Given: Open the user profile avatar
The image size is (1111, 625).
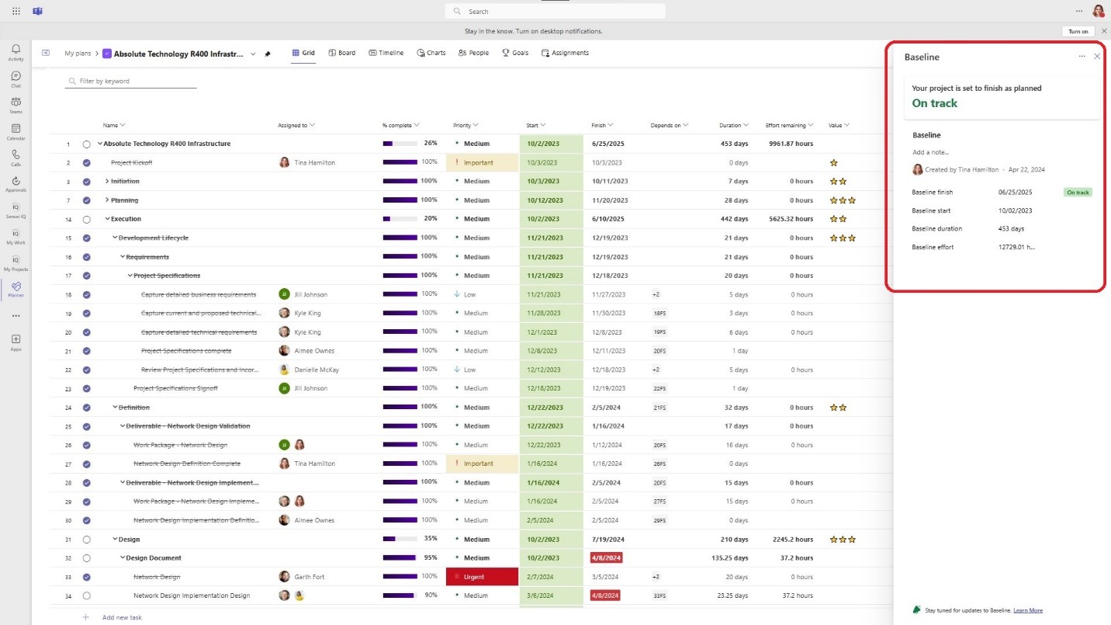Looking at the screenshot, I should coord(1098,11).
